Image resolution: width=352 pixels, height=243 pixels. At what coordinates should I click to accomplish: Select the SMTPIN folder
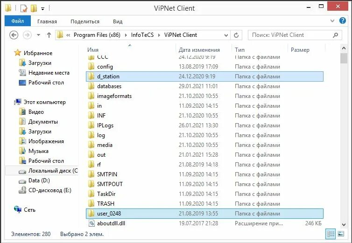coord(204,174)
